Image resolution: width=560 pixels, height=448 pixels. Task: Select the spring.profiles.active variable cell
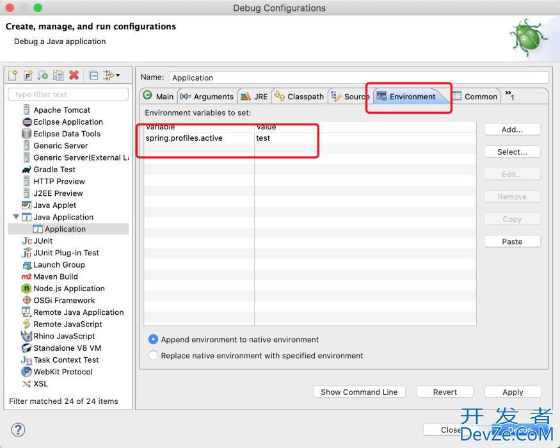pyautogui.click(x=199, y=138)
